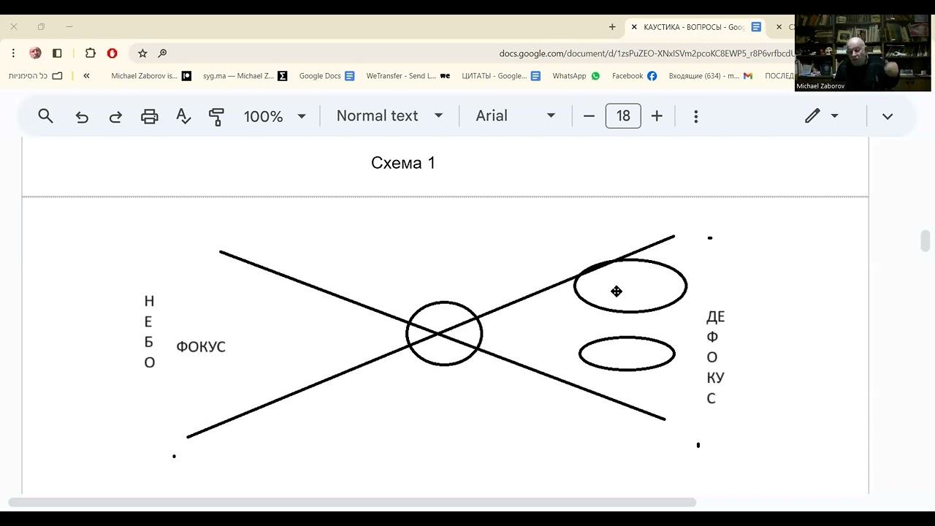Image resolution: width=935 pixels, height=526 pixels.
Task: Open the Facebook bookmark
Action: pos(634,76)
